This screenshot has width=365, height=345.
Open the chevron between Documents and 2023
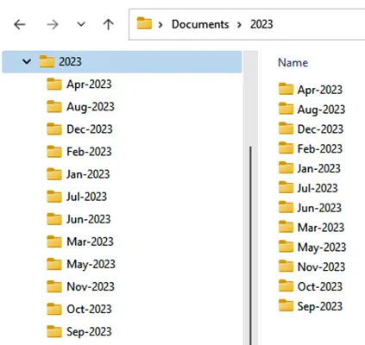(239, 25)
